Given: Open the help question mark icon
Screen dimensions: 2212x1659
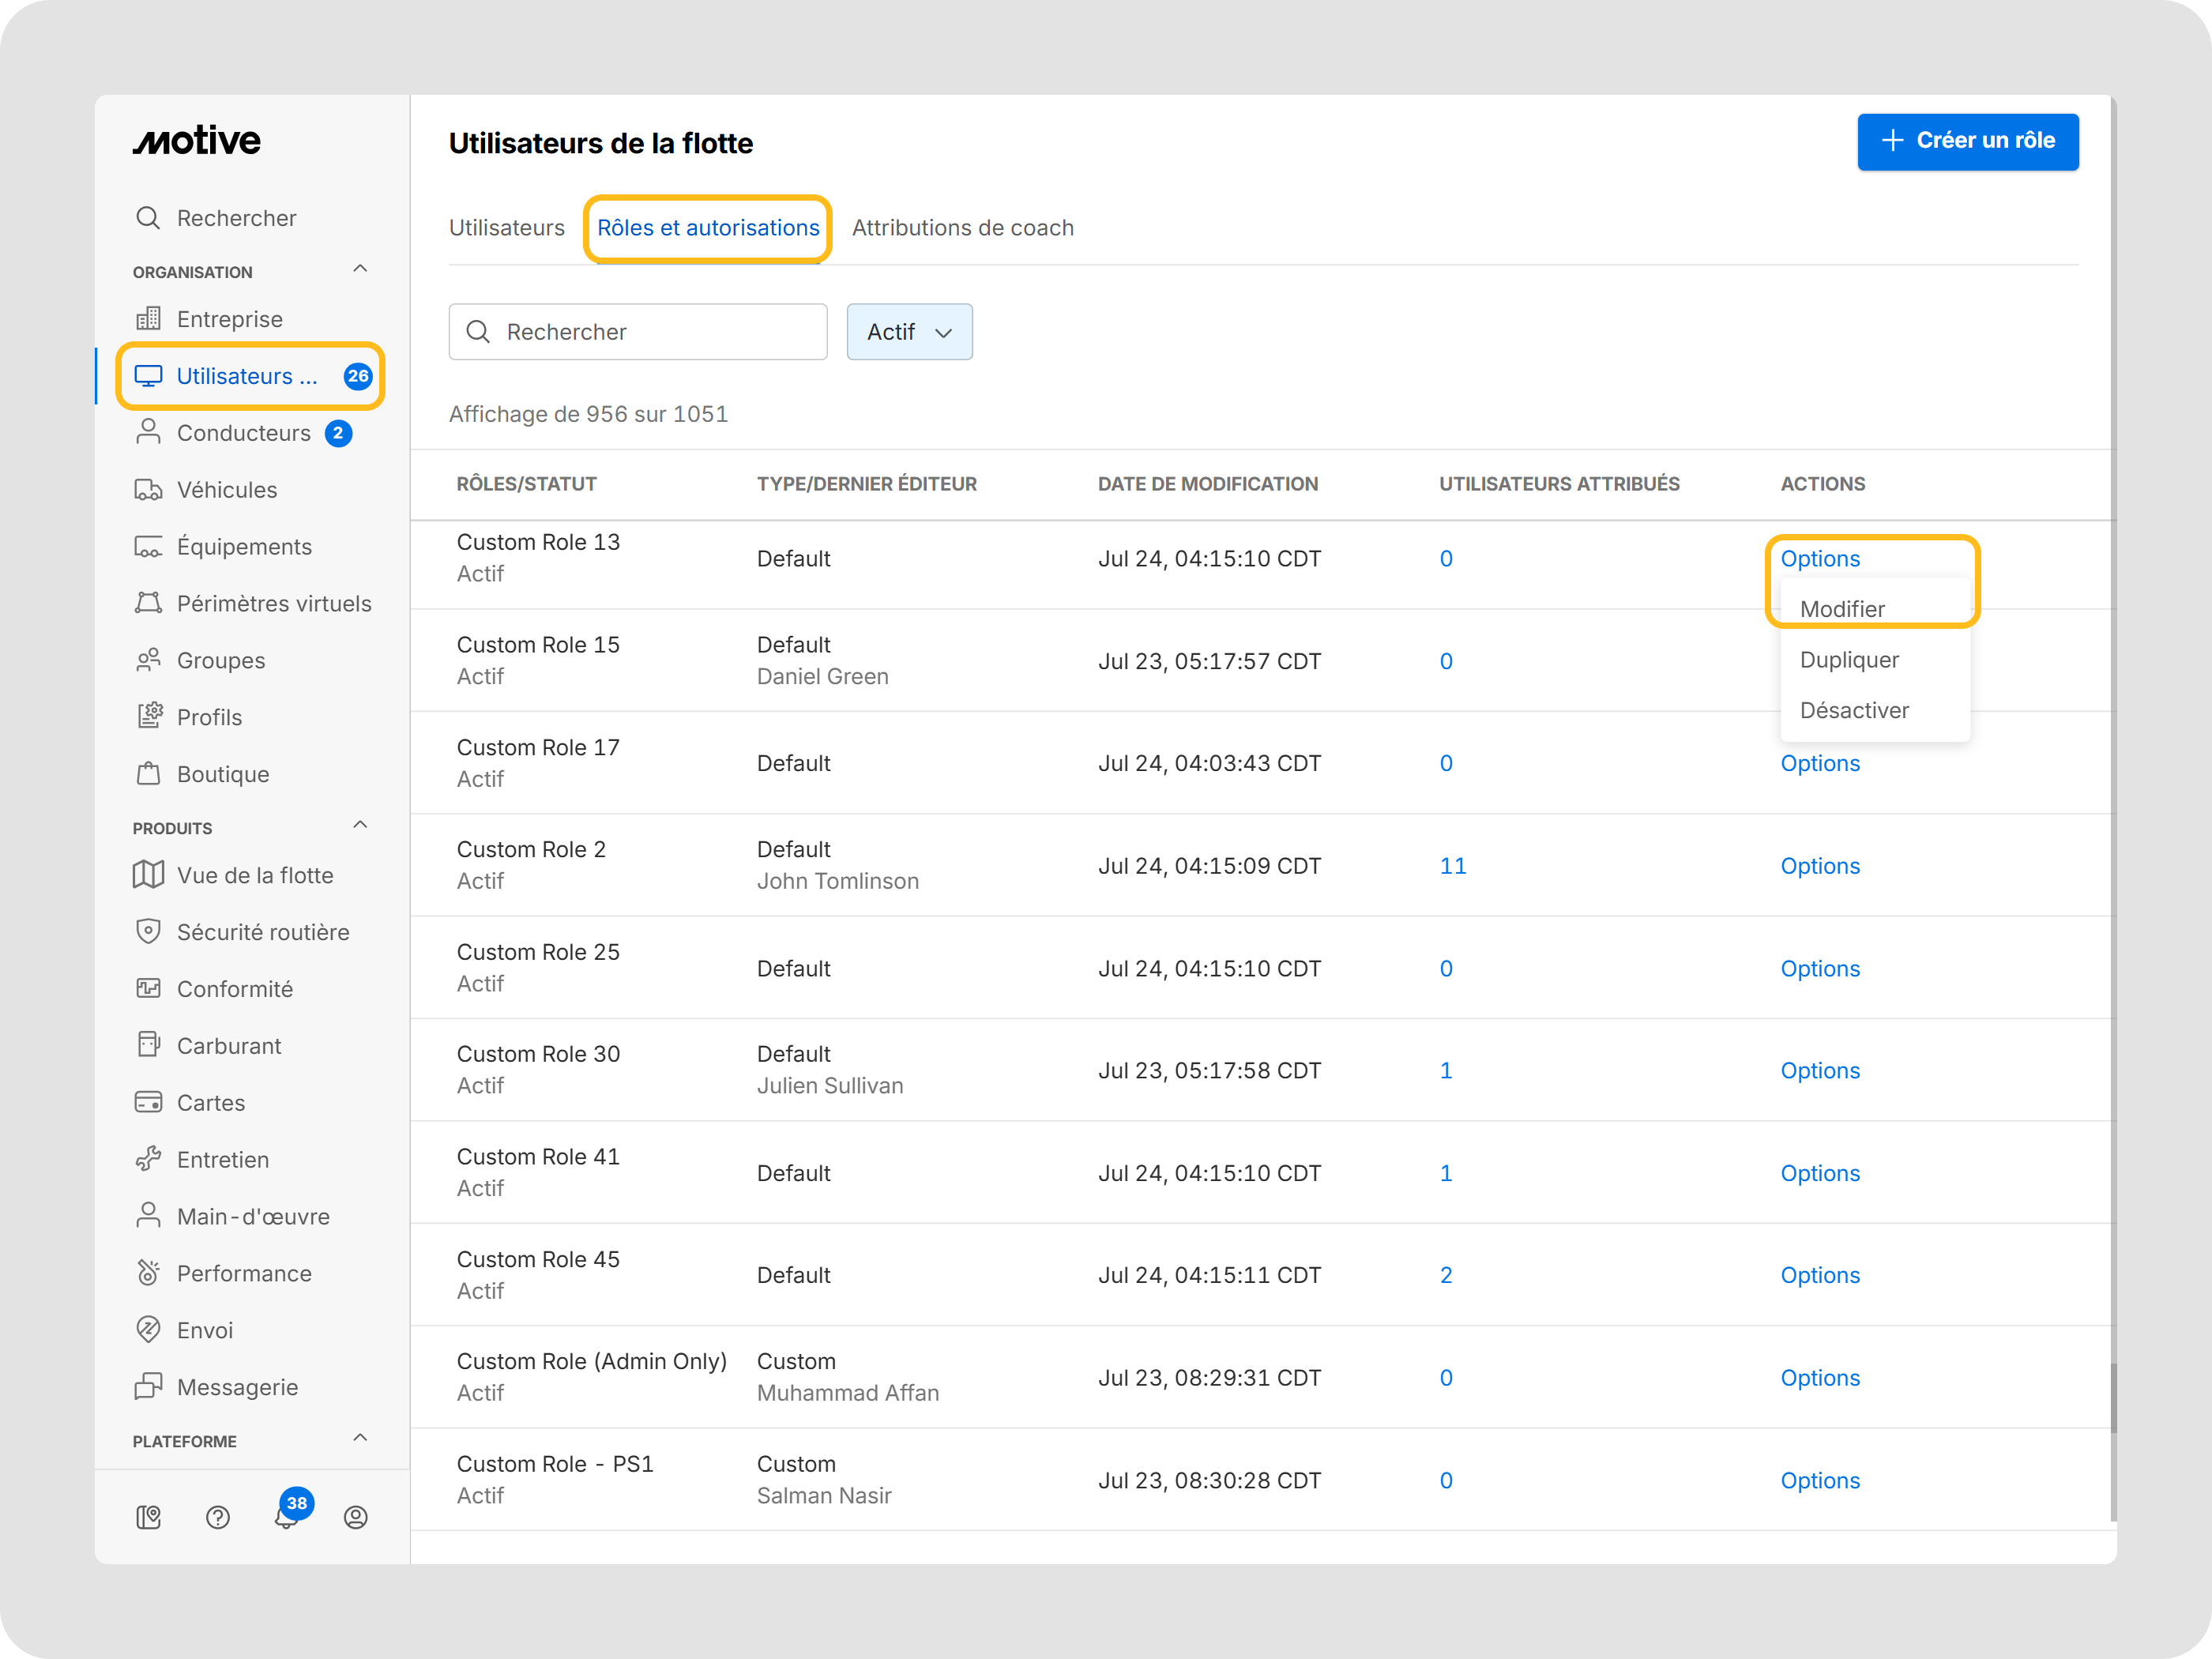Looking at the screenshot, I should point(218,1517).
